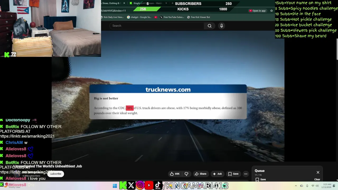Click the page URL in the address bar

[x=114, y=11]
